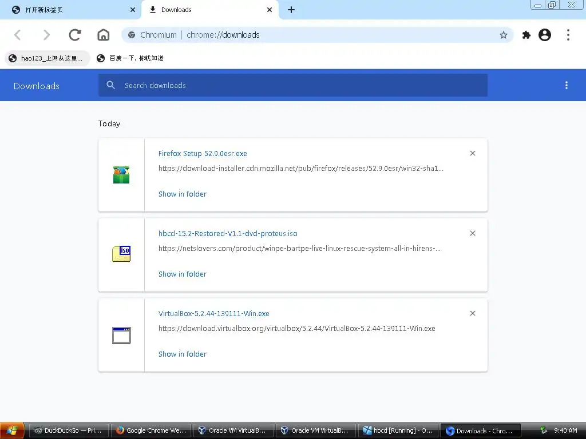Switch to the first Chinese-titled tab
This screenshot has width=586, height=439.
(x=70, y=10)
